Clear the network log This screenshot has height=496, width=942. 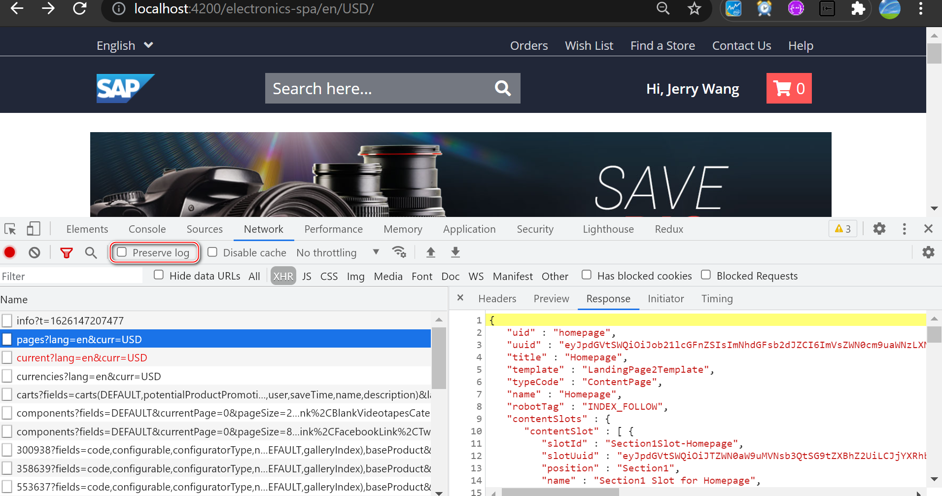coord(34,252)
